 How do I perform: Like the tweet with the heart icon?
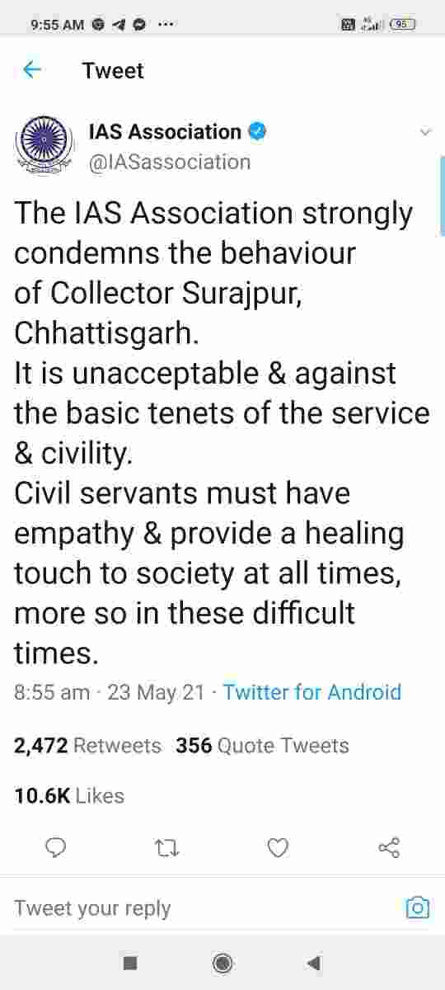(x=279, y=847)
